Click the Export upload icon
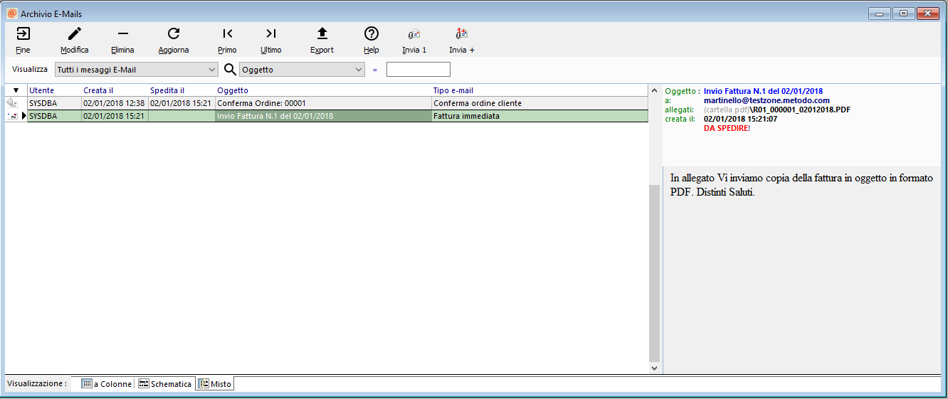The width and height of the screenshot is (948, 399). tap(322, 34)
